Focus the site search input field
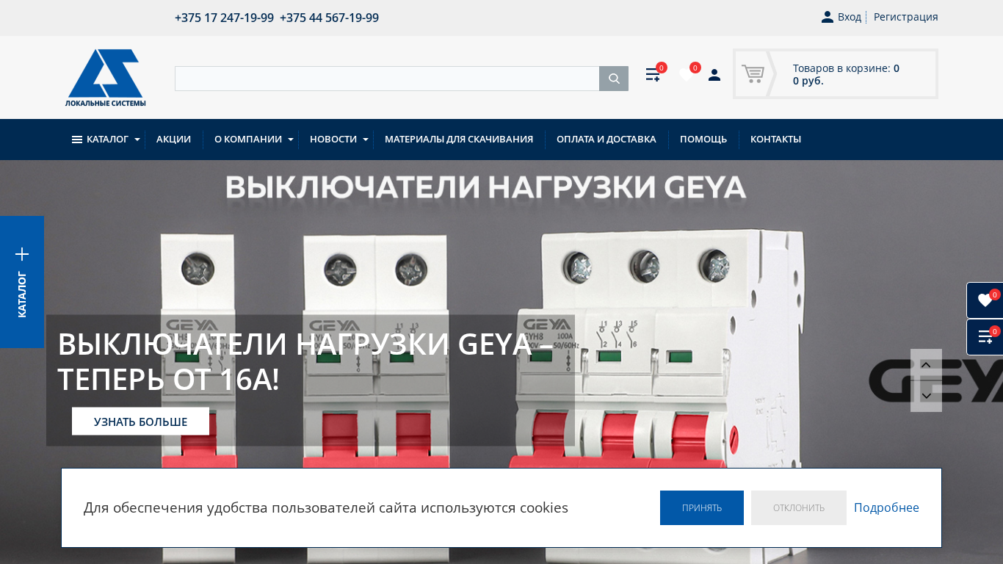Viewport: 1003px width, 564px height. click(x=387, y=79)
